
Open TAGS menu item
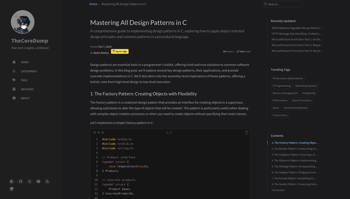tap(24, 80)
